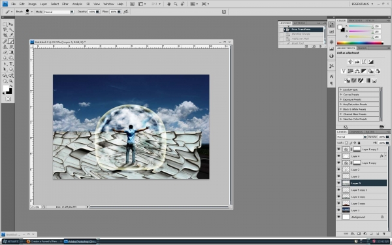This screenshot has width=392, height=245.
Task: Hide Layer 1 visibility eye
Action: [x=338, y=210]
